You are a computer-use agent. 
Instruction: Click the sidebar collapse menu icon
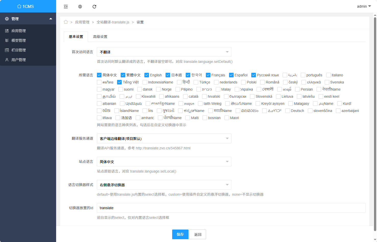click(x=66, y=7)
